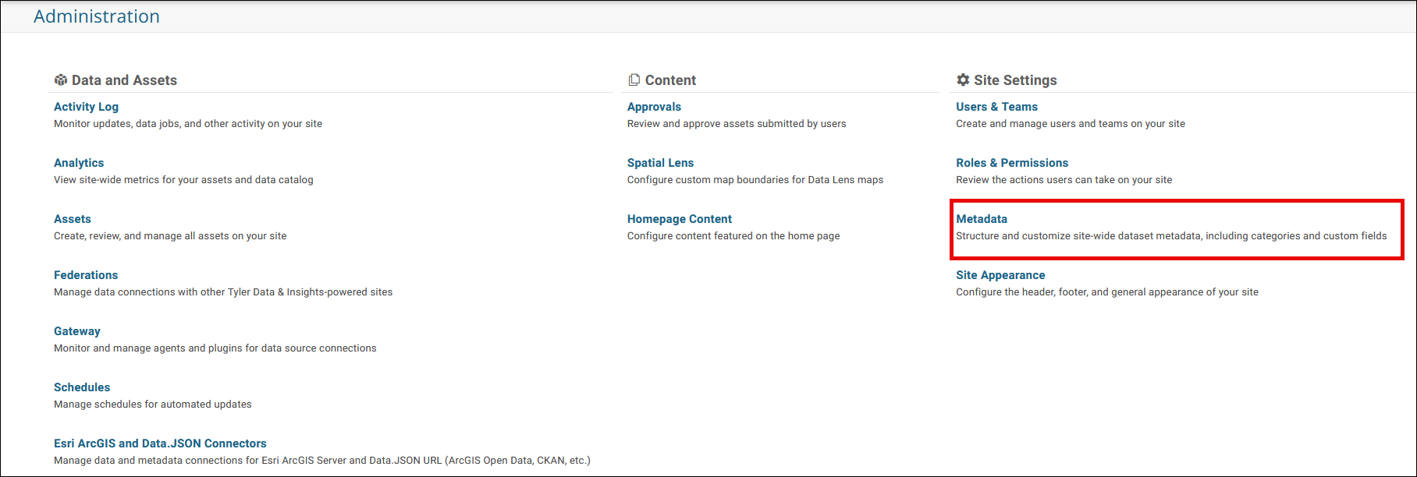Open Homepage Content configuration

(679, 219)
